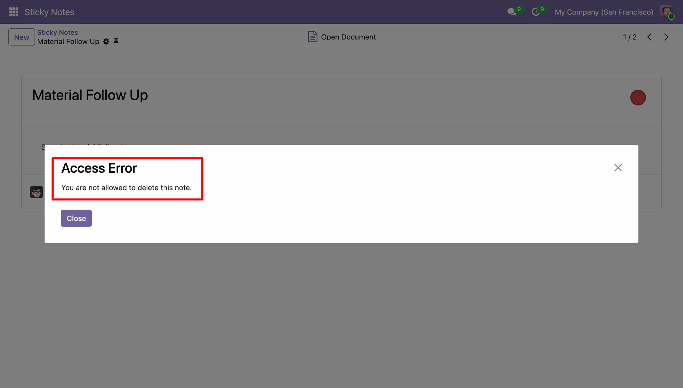This screenshot has width=683, height=388.
Task: Open the apps grid menu
Action: tap(14, 12)
